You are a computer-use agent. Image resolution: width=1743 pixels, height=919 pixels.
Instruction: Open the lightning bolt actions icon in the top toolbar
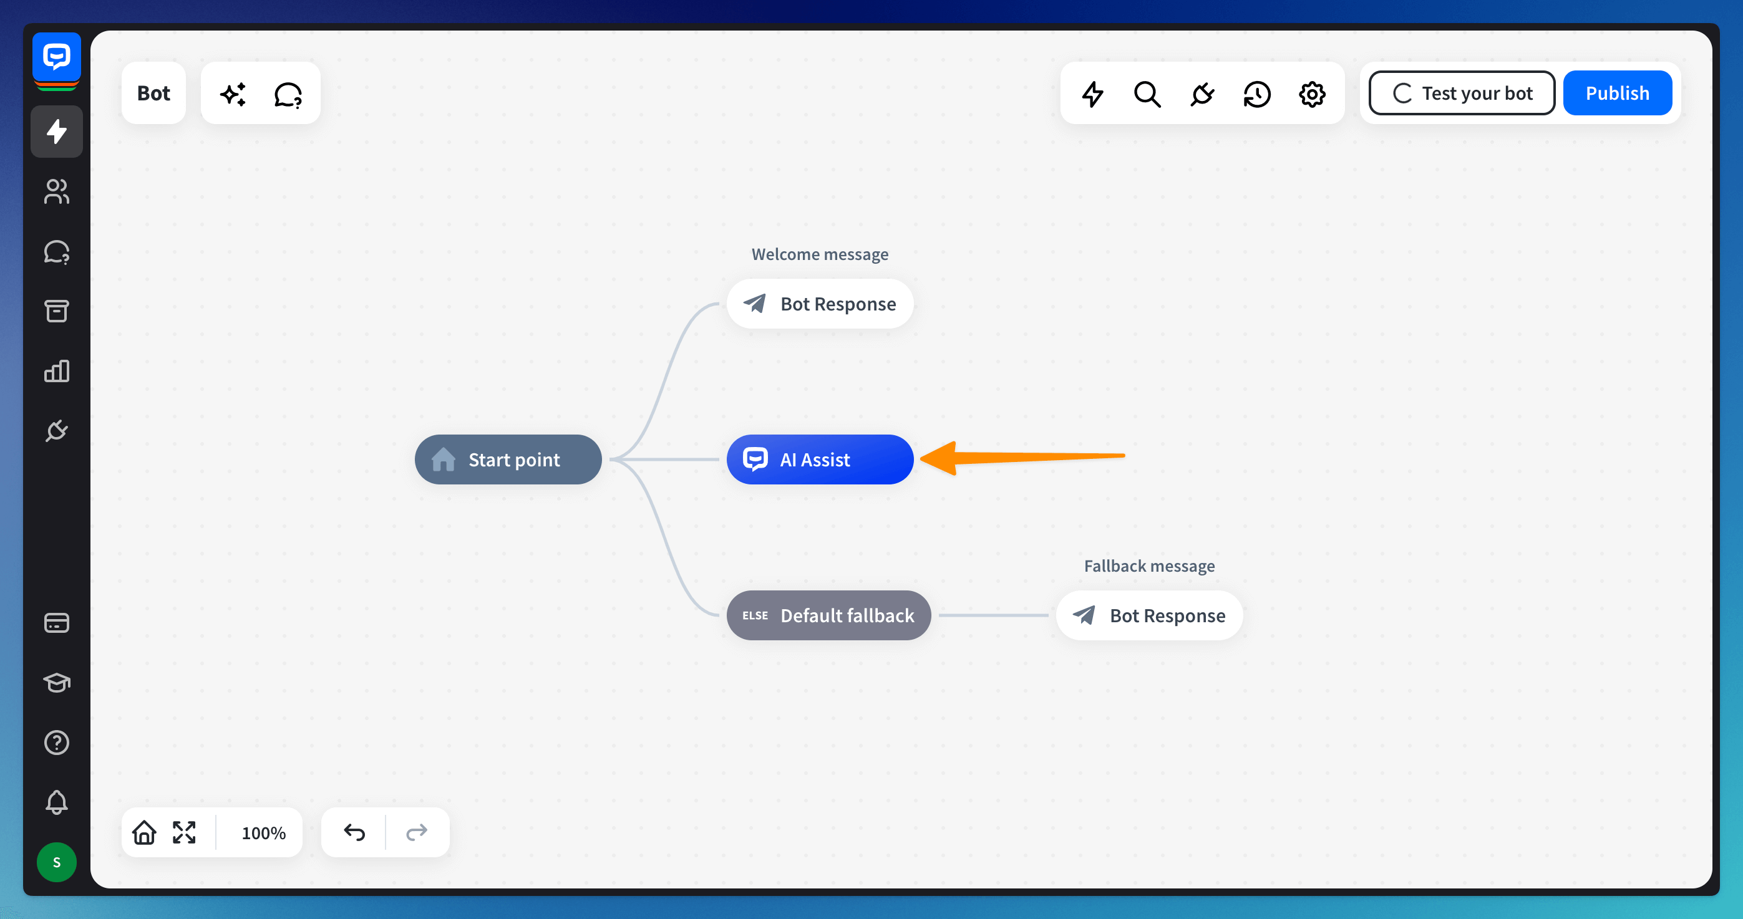tap(1092, 94)
